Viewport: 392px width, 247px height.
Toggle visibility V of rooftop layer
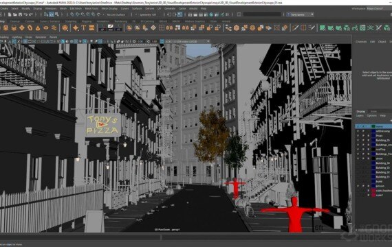(x=358, y=150)
